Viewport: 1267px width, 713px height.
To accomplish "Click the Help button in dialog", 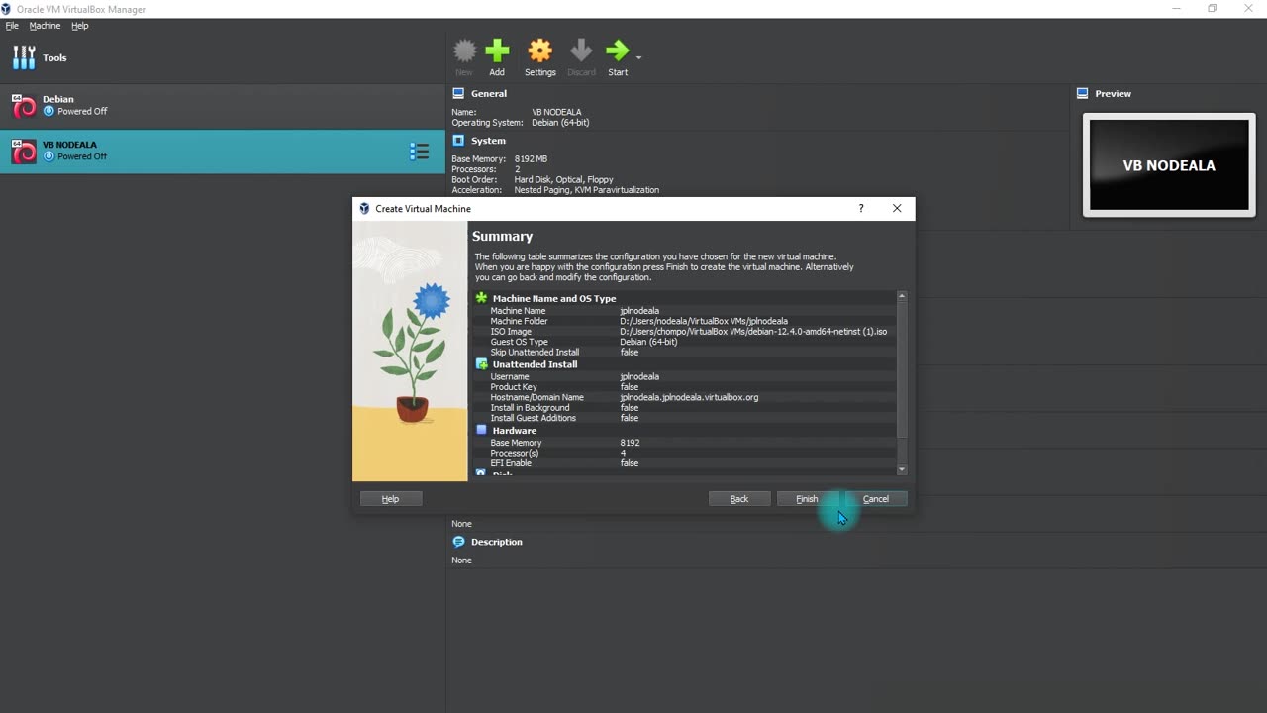I will [391, 499].
